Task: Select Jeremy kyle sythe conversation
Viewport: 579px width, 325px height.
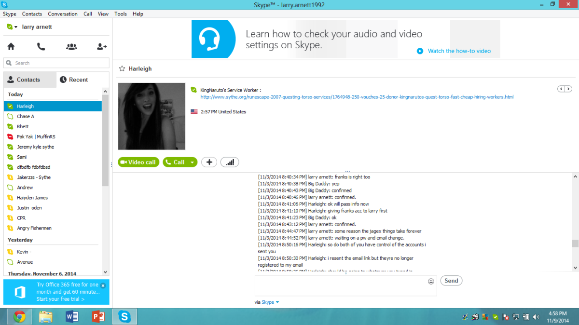Action: [x=53, y=147]
